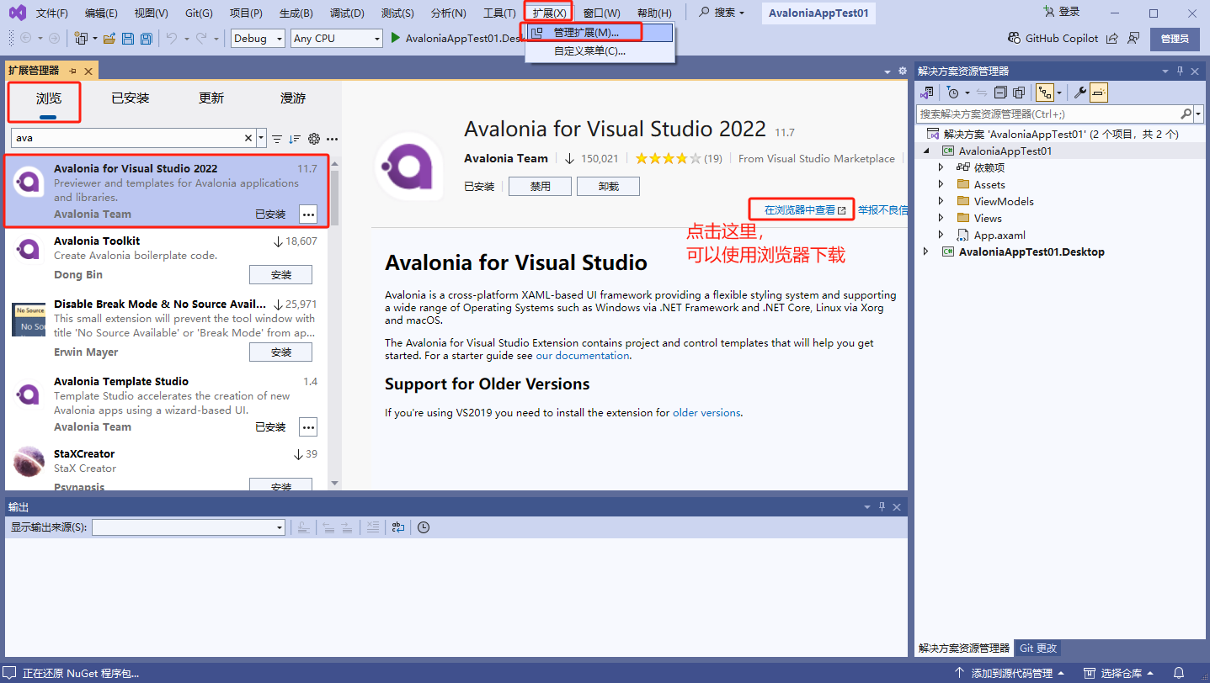1210x683 pixels.
Task: Expand the App.axaml node
Action: 941,235
